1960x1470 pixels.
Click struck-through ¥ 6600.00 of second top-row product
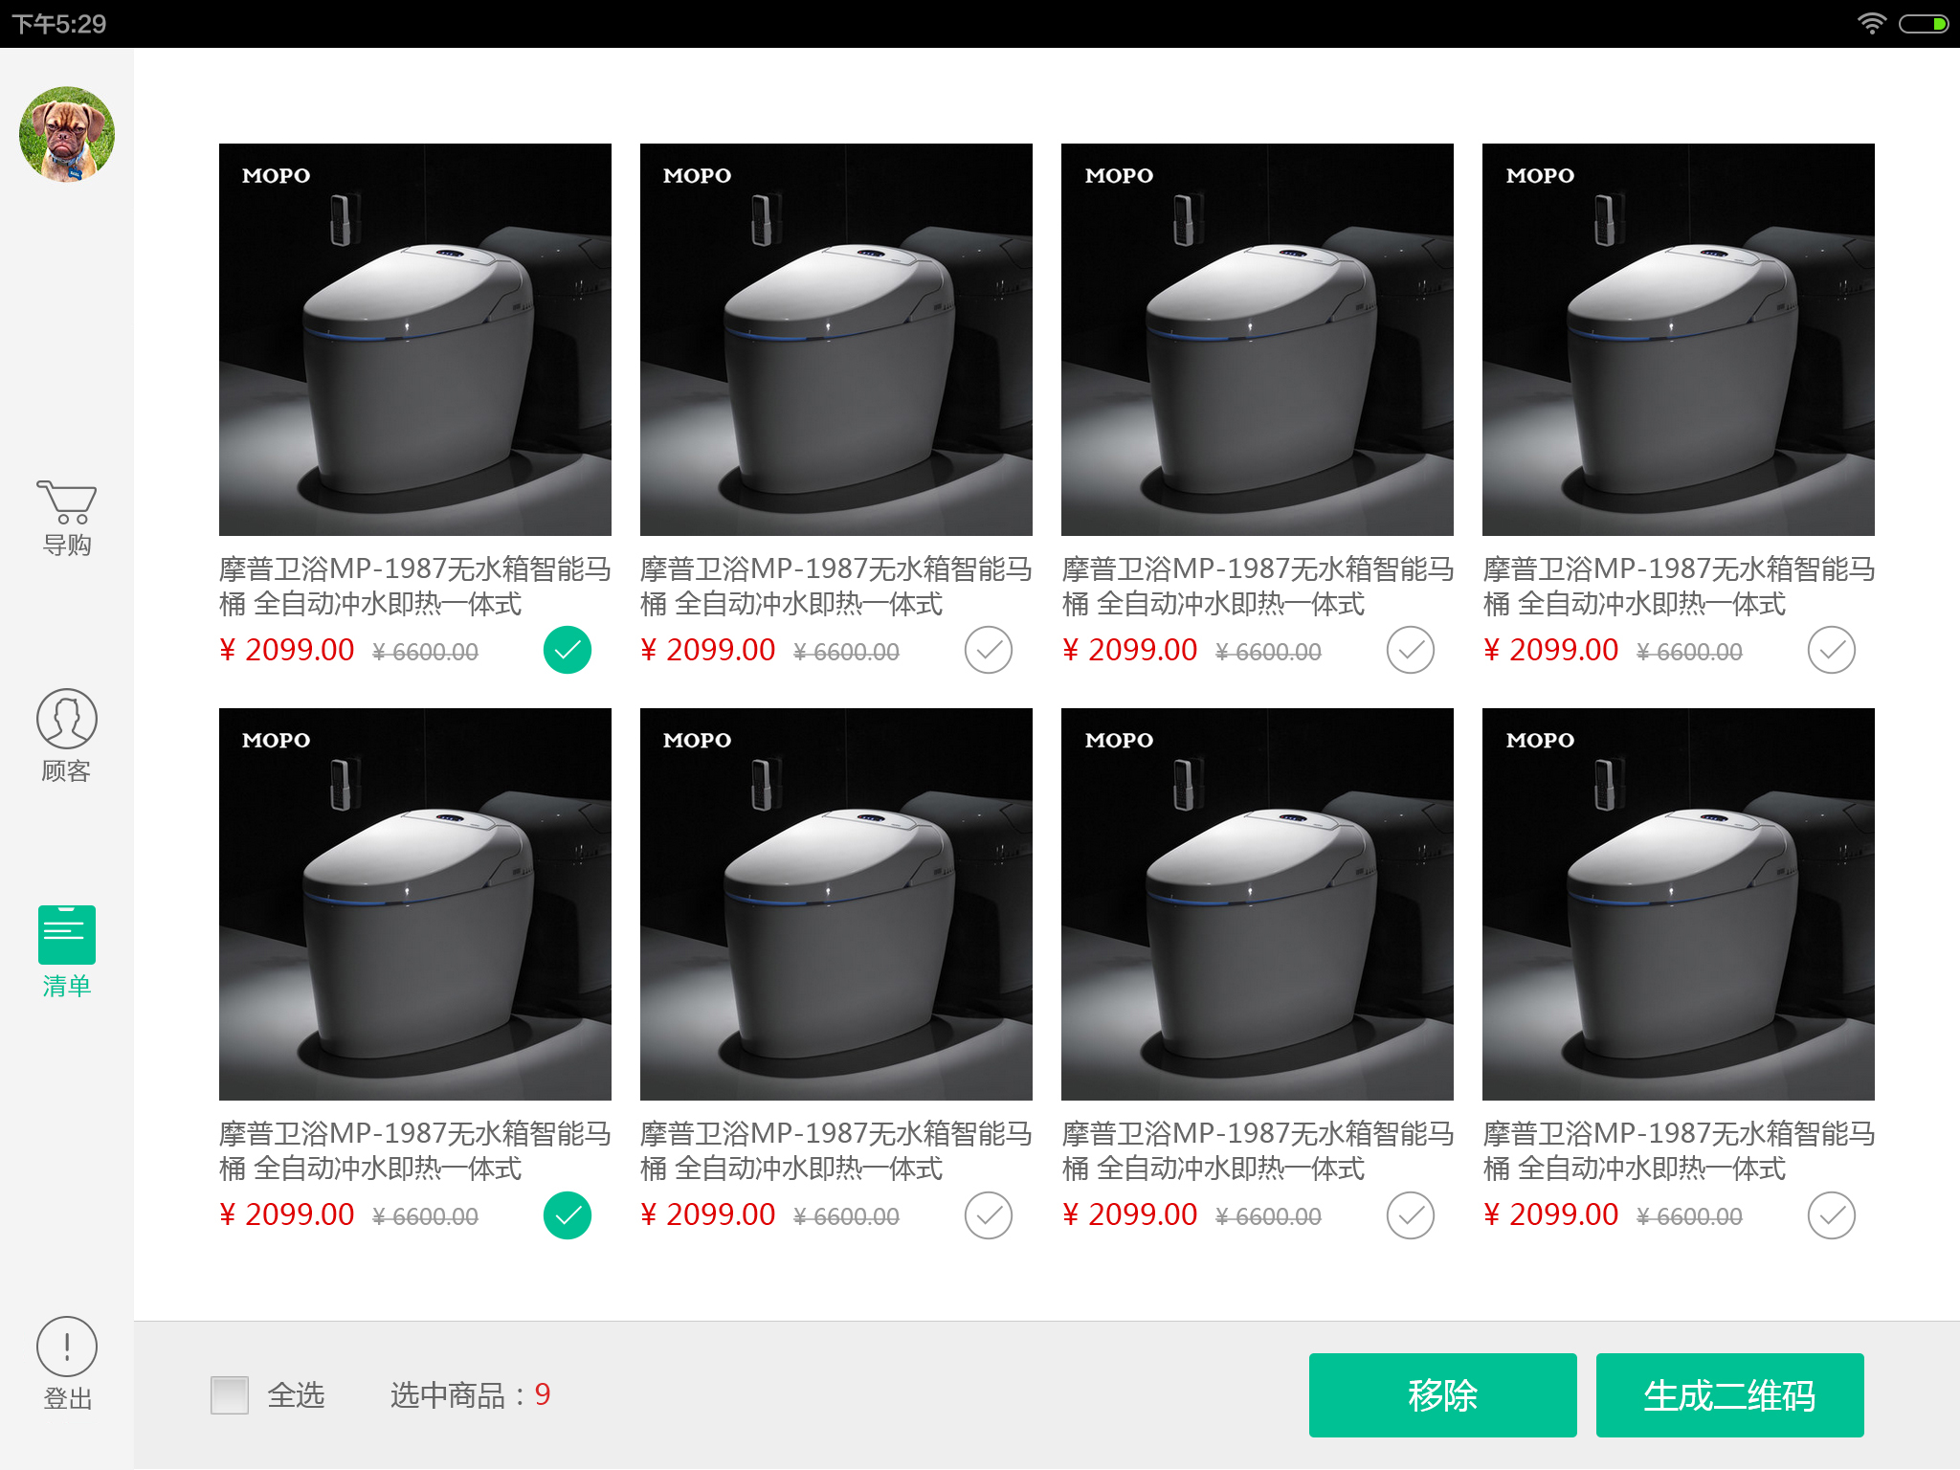(x=846, y=653)
